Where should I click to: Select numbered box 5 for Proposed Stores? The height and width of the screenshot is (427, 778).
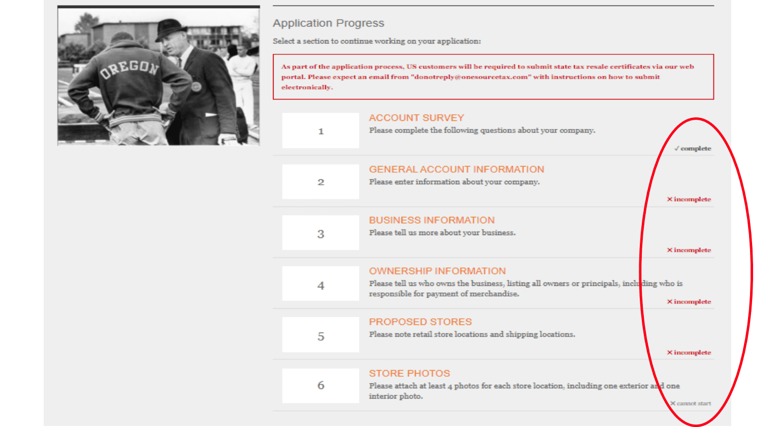[x=320, y=334]
